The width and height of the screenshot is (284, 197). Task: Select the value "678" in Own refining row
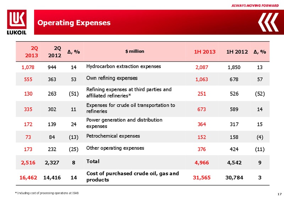coord(234,79)
